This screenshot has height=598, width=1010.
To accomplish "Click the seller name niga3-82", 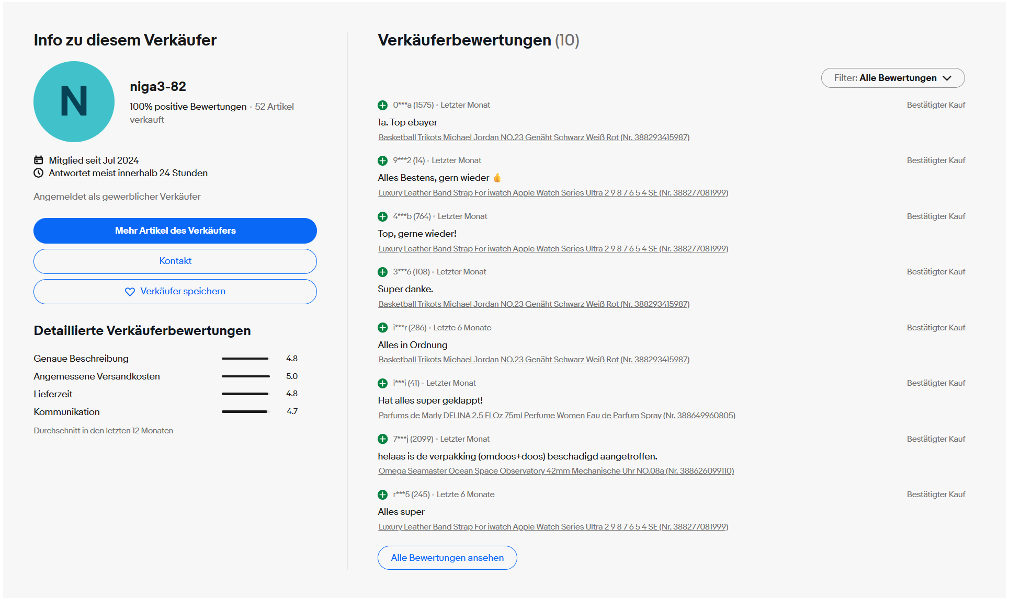I will point(158,87).
